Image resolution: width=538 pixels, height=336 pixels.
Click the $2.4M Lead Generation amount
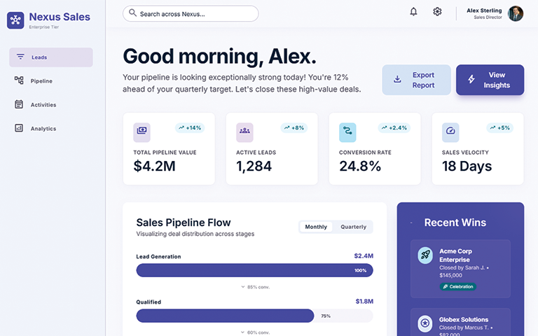tap(364, 255)
